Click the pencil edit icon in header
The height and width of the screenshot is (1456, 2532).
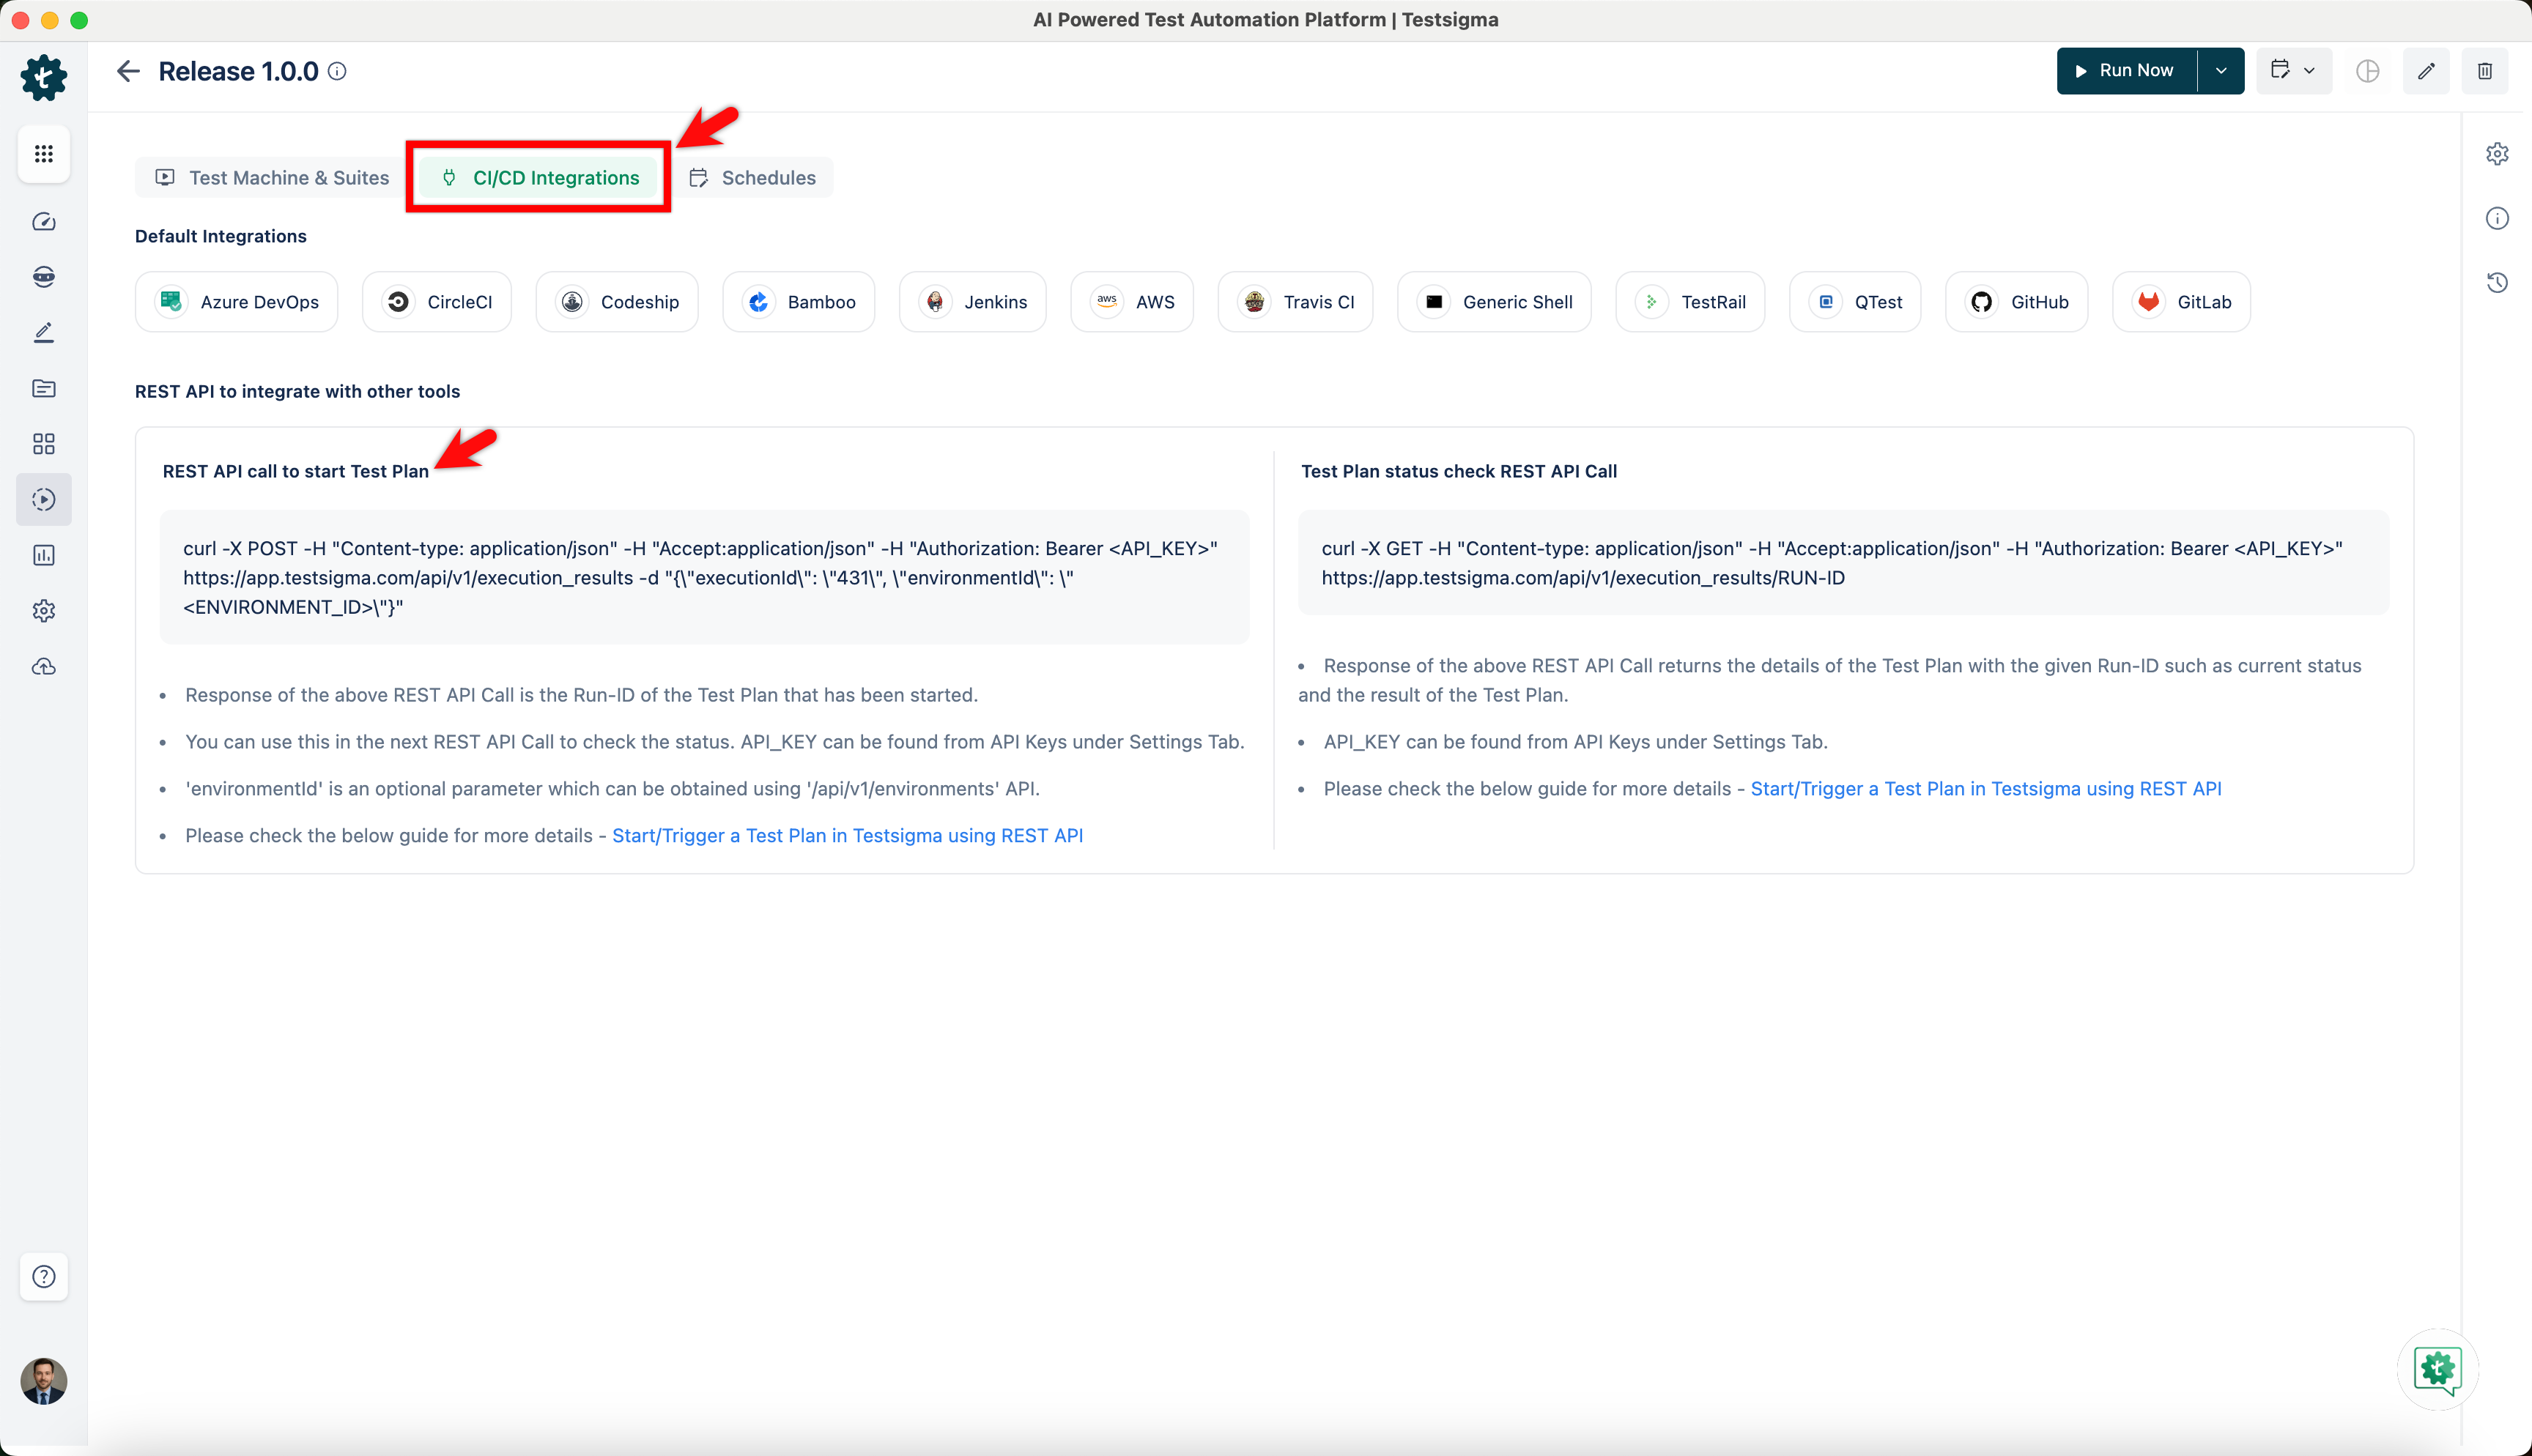[x=2425, y=71]
